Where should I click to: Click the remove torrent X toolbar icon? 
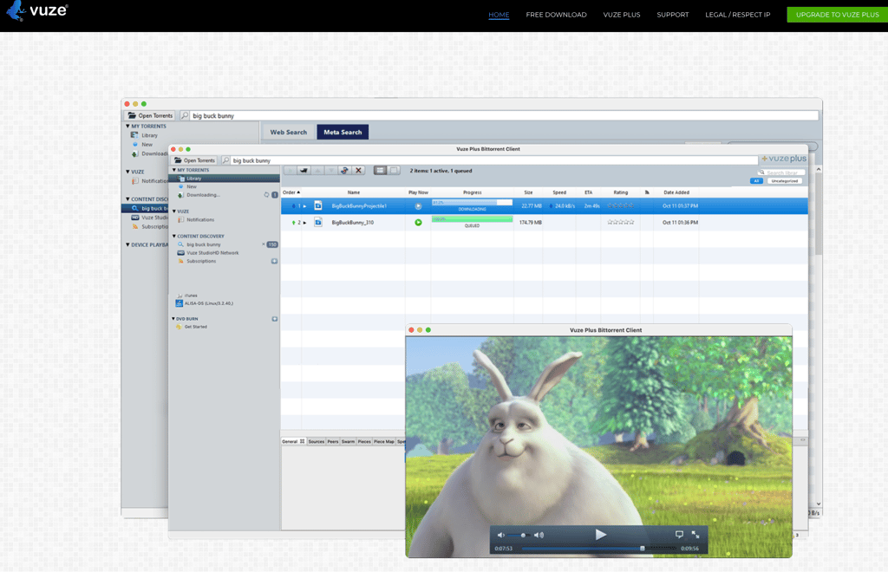(x=358, y=170)
